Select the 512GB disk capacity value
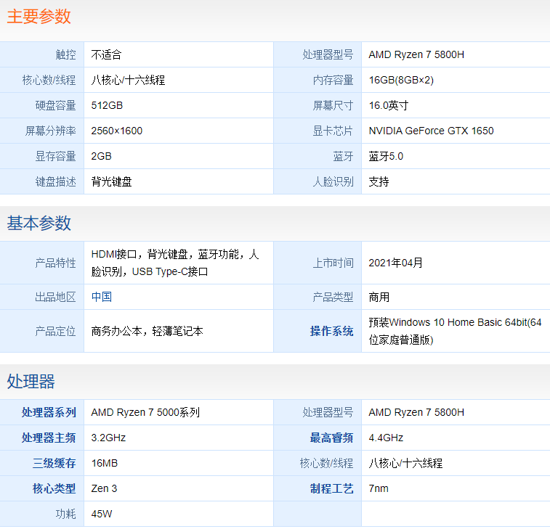This screenshot has width=550, height=529. pyautogui.click(x=107, y=106)
